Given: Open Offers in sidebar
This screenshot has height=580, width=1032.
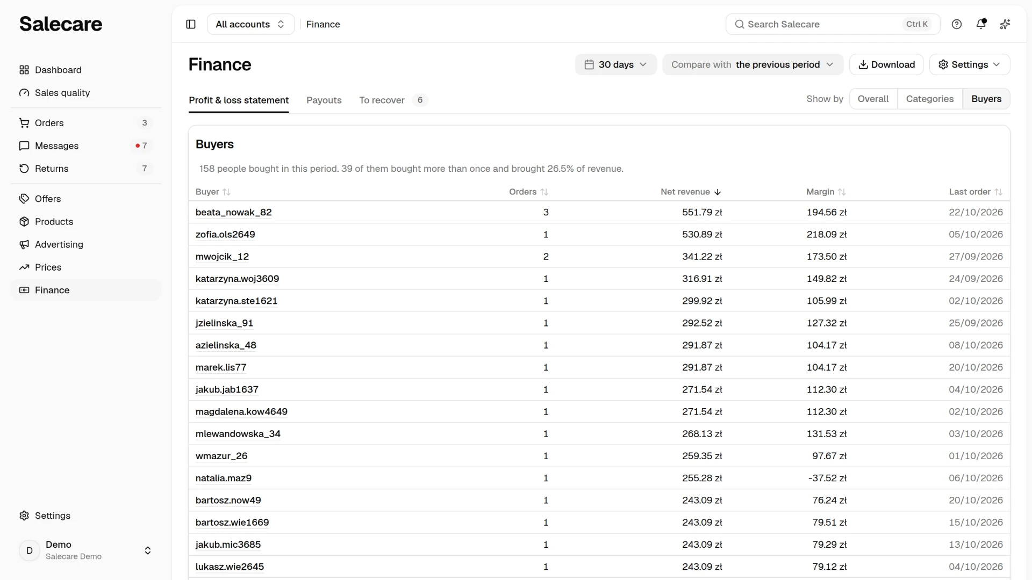Looking at the screenshot, I should [86, 199].
